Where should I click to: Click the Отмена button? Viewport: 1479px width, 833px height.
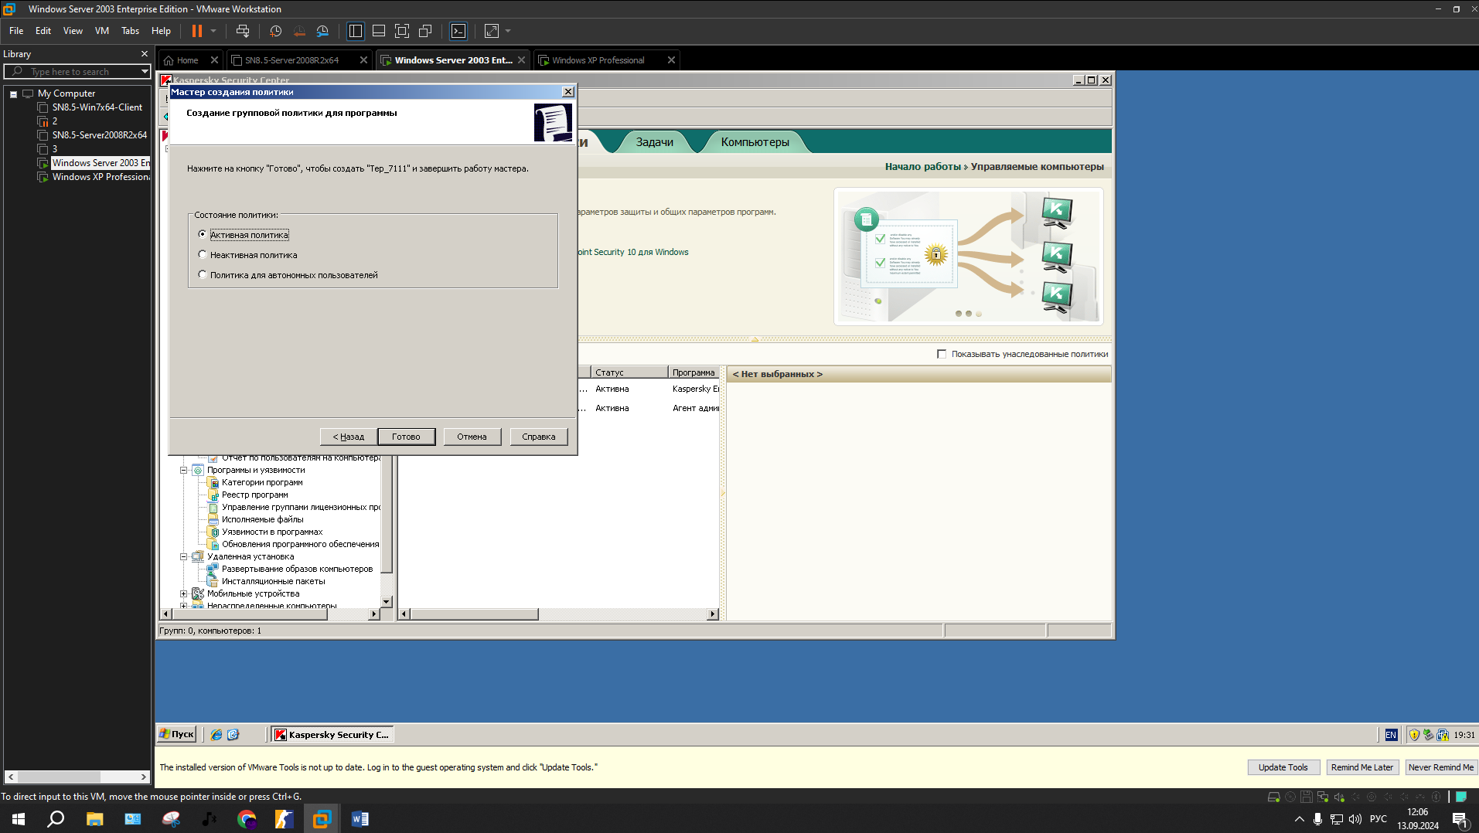472,437
